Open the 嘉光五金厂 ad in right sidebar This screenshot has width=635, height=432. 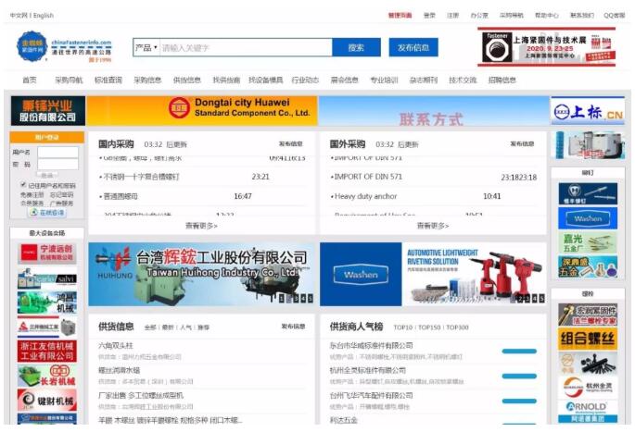[588, 242]
